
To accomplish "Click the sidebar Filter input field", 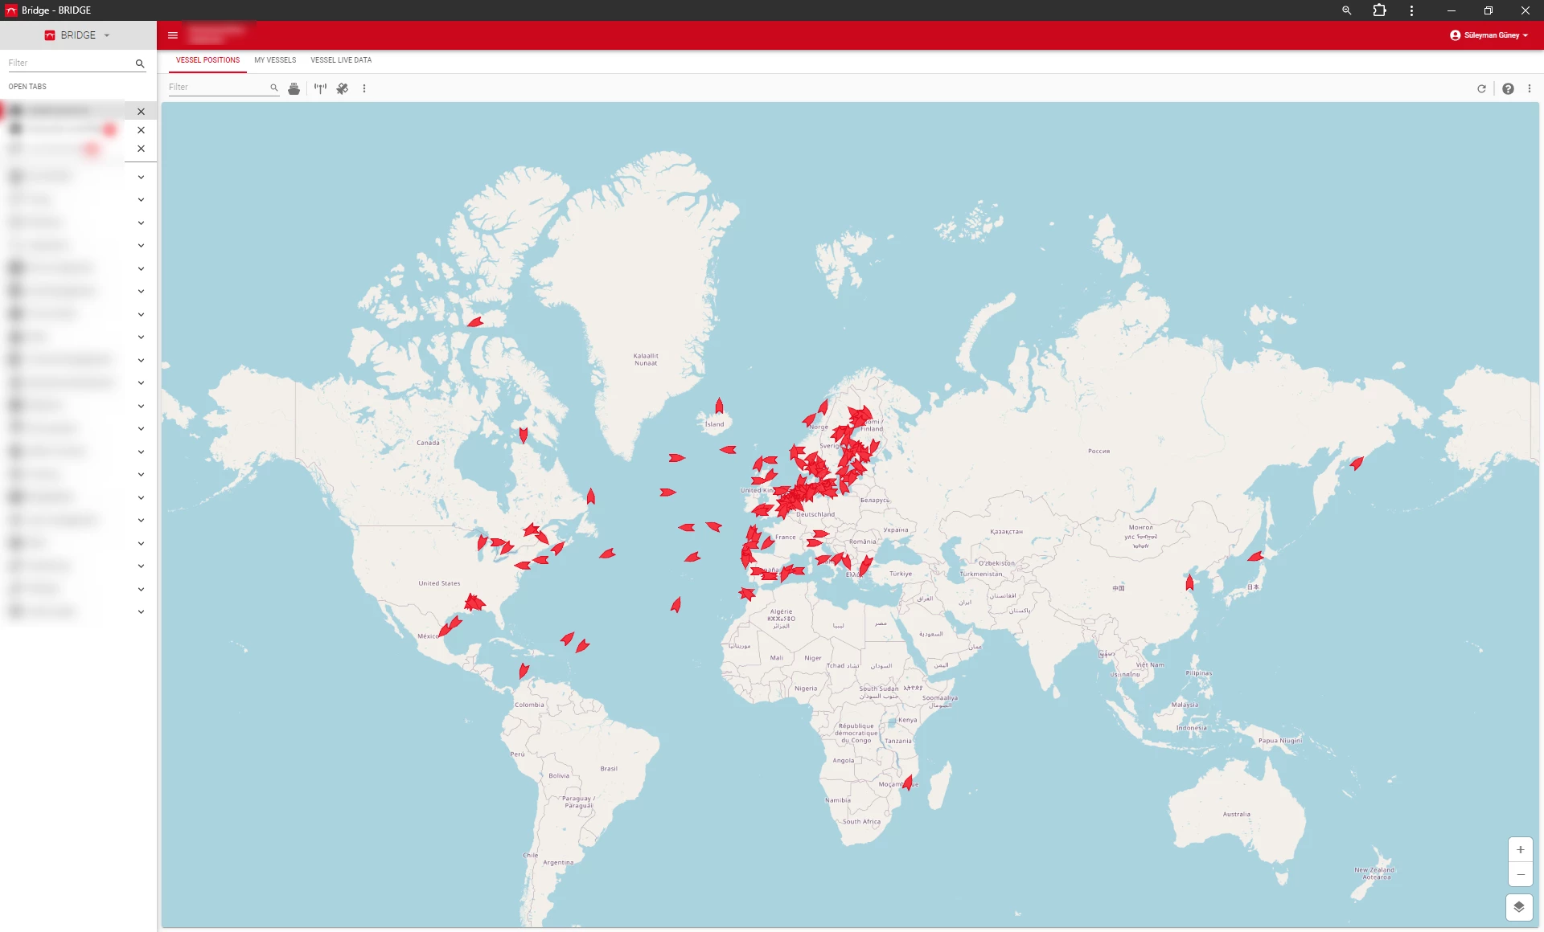I will [68, 63].
